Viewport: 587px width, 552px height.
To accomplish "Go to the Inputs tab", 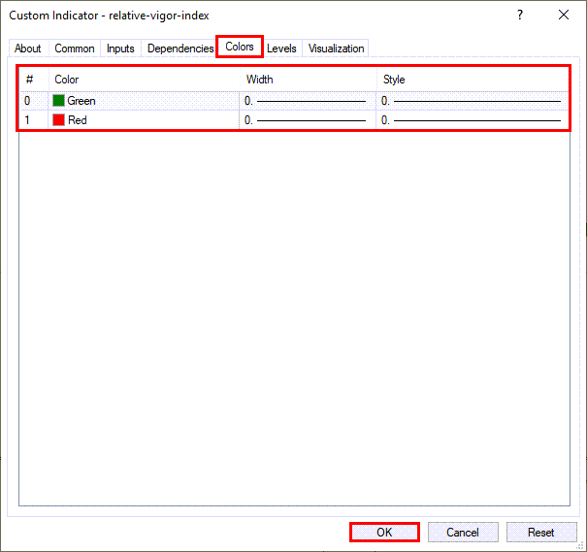I will [120, 49].
